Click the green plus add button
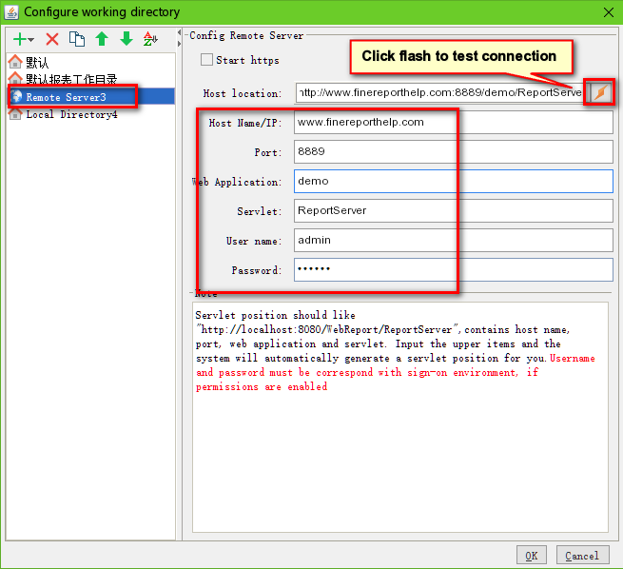Screen dimensions: 623x569 pyautogui.click(x=19, y=39)
